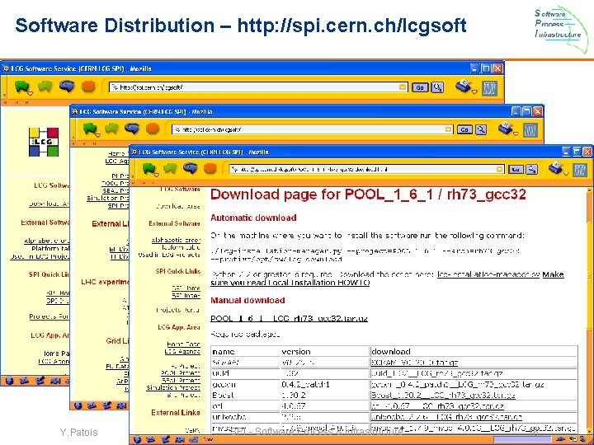Click scroll-down arrow of front window scrollbar
The width and height of the screenshot is (594, 445).
tap(590, 431)
